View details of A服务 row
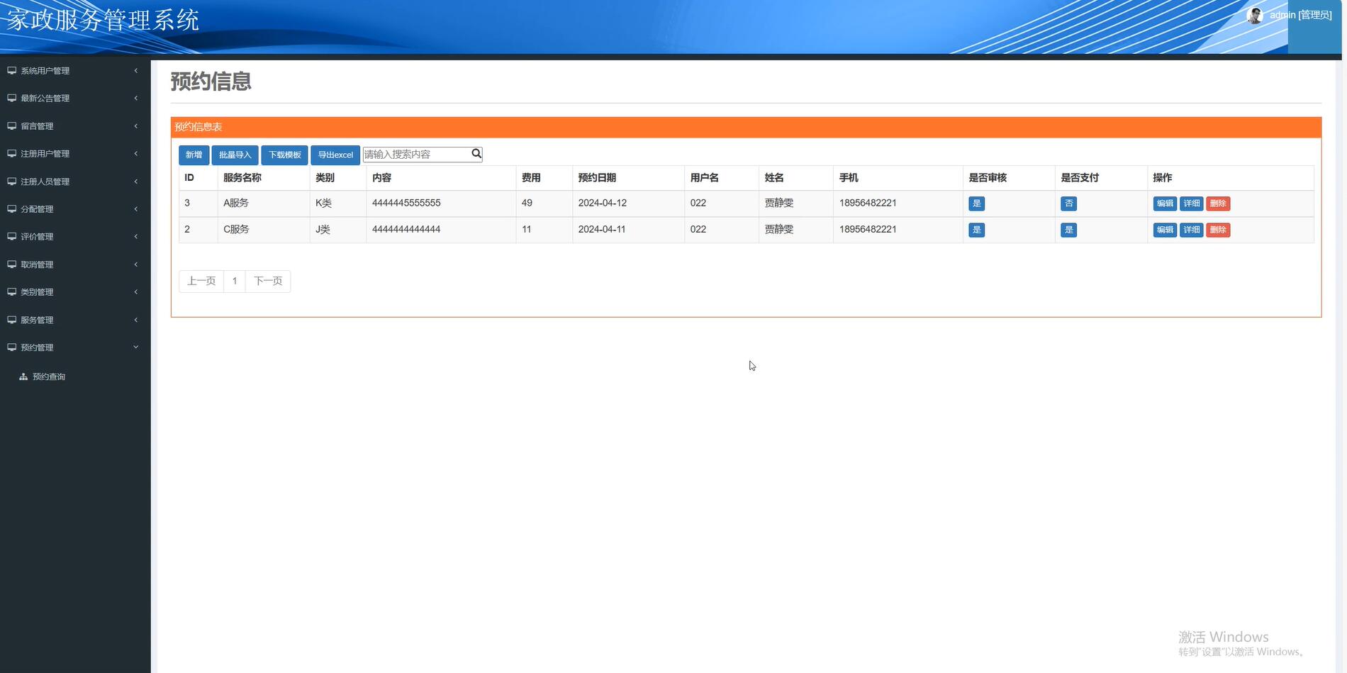 coord(1192,204)
